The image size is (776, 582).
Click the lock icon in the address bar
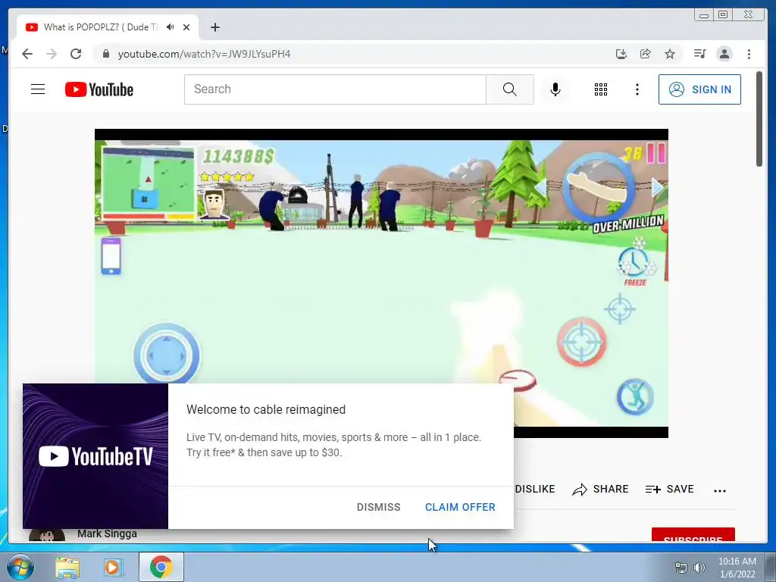[105, 54]
